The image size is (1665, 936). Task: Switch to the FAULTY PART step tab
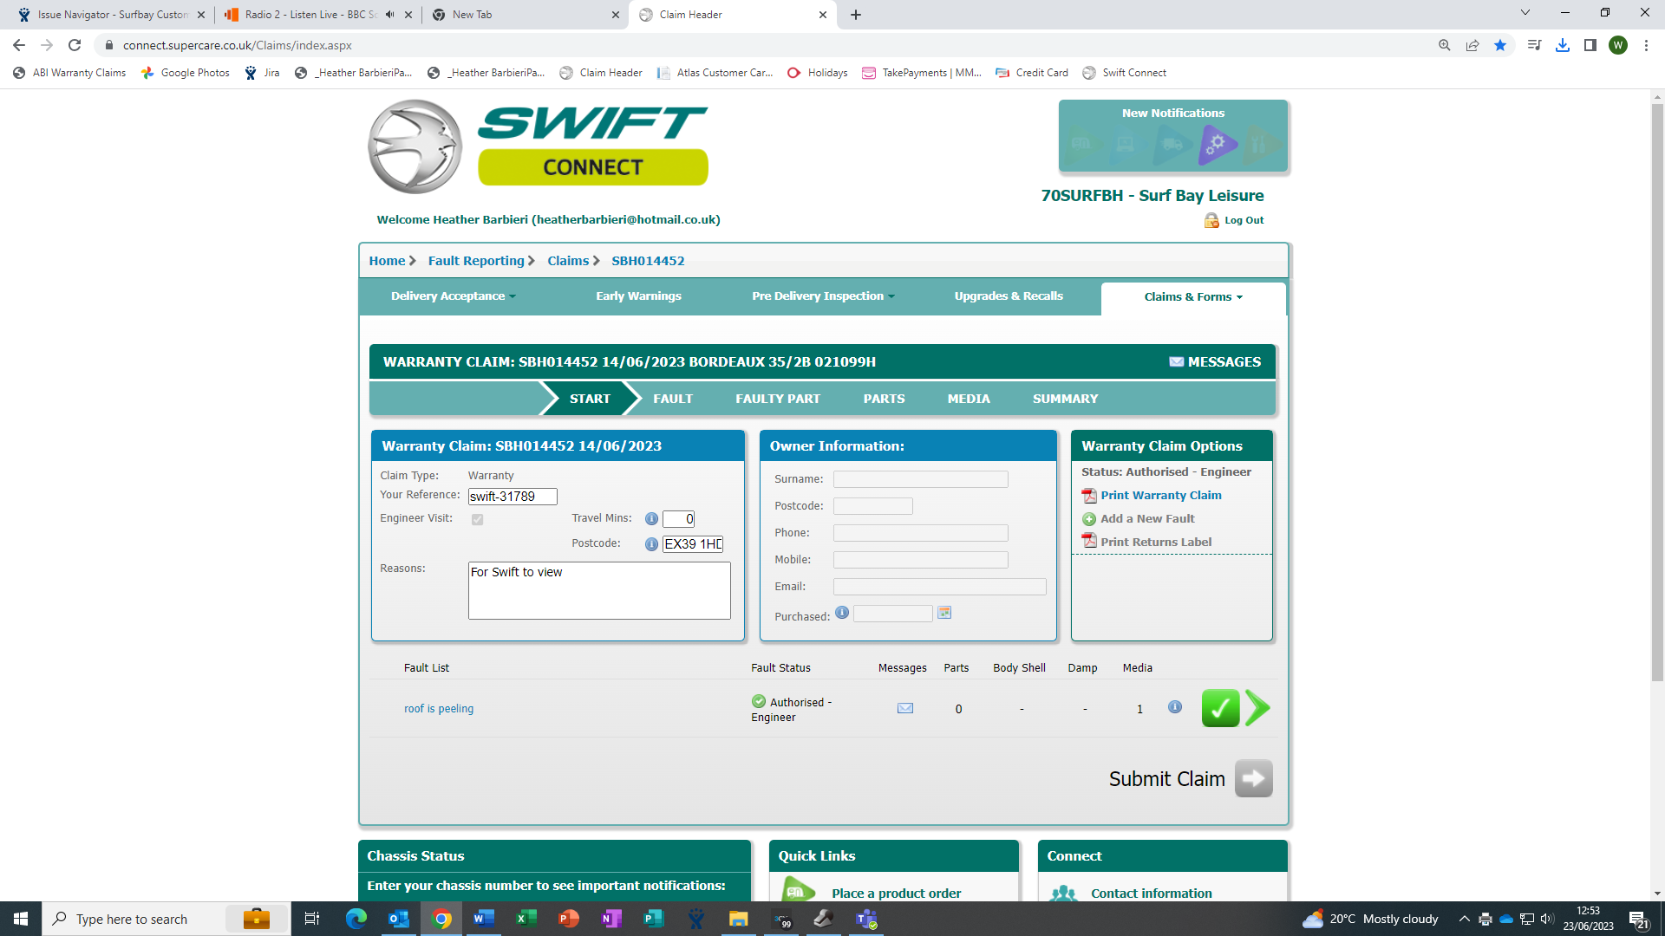point(777,399)
